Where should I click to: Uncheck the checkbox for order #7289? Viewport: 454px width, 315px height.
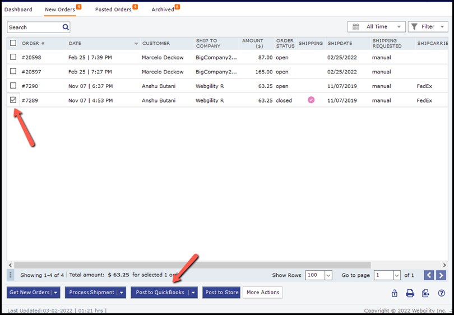coord(13,100)
